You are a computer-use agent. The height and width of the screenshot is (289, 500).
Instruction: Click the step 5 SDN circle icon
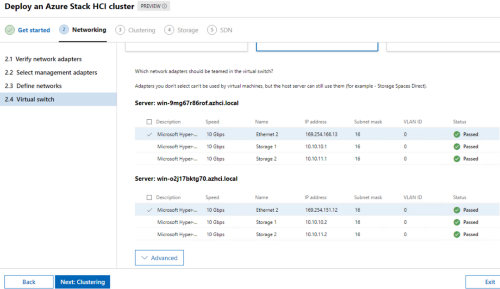tap(212, 30)
